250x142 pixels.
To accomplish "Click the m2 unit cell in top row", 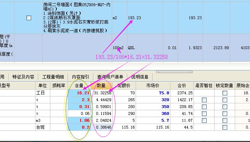I will (120, 18).
